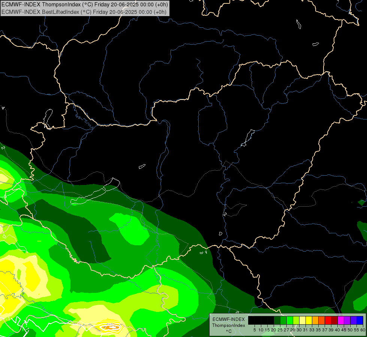The width and height of the screenshot is (367, 337).
Task: Select the bright red 37-39 legend swatch
Action: click(x=328, y=320)
